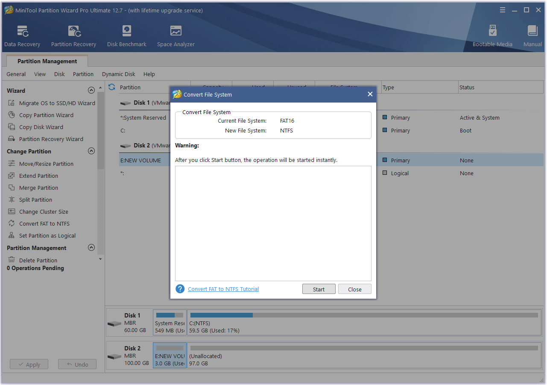This screenshot has width=547, height=385.
Task: Close the Convert File System dialog with X
Action: click(370, 94)
